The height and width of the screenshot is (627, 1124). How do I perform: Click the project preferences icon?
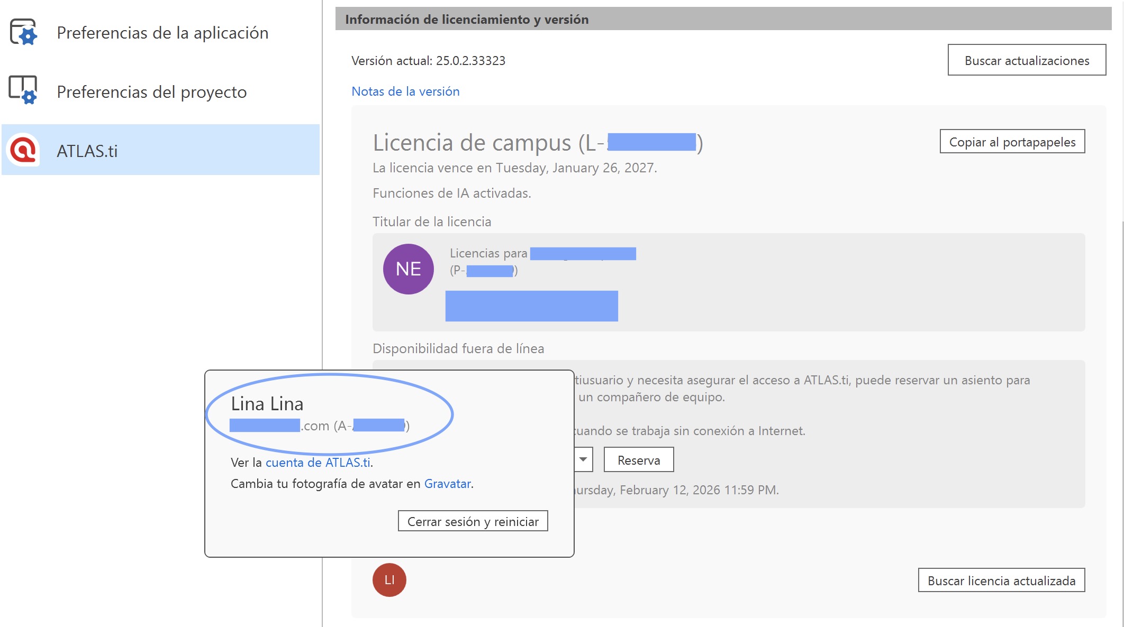(23, 90)
